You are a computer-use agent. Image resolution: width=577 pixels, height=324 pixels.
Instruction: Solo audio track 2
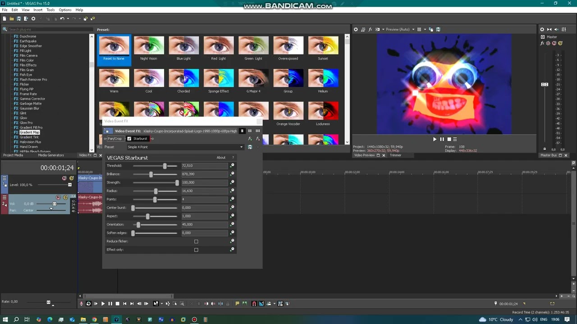[65, 197]
